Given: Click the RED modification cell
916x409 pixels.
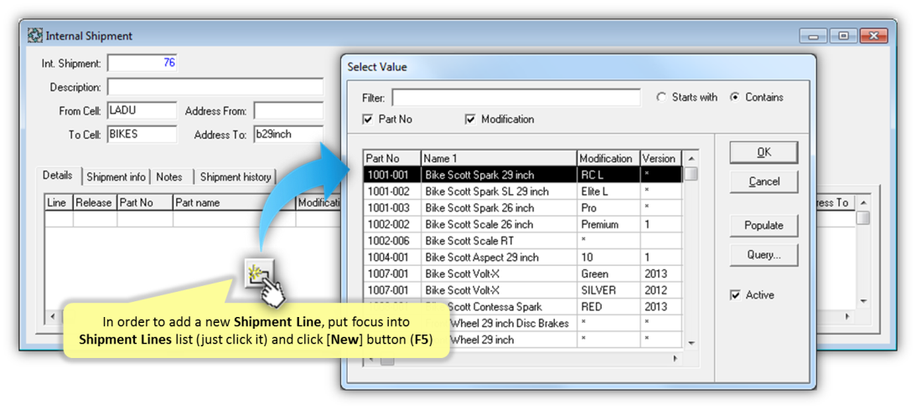Looking at the screenshot, I should (608, 306).
